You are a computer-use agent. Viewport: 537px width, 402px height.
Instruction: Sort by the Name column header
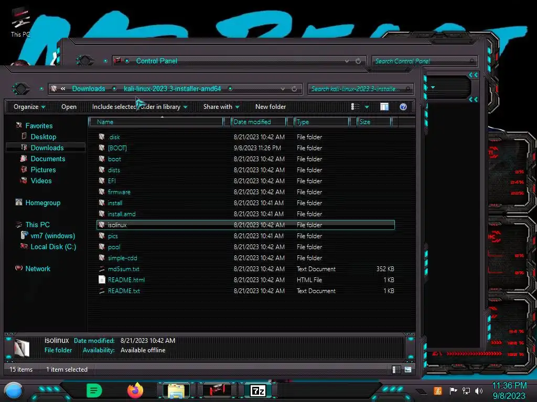[156, 121]
